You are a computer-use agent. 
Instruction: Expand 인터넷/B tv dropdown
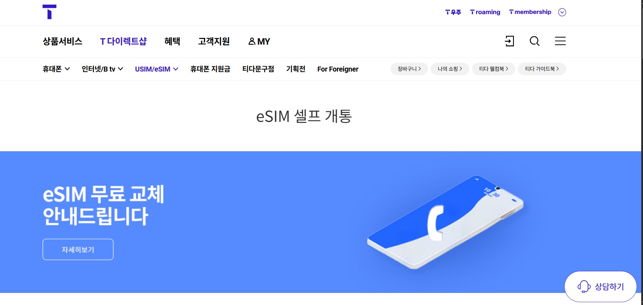pos(102,69)
